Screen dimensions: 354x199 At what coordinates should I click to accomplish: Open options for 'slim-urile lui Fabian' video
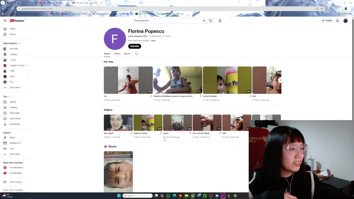coord(220,133)
